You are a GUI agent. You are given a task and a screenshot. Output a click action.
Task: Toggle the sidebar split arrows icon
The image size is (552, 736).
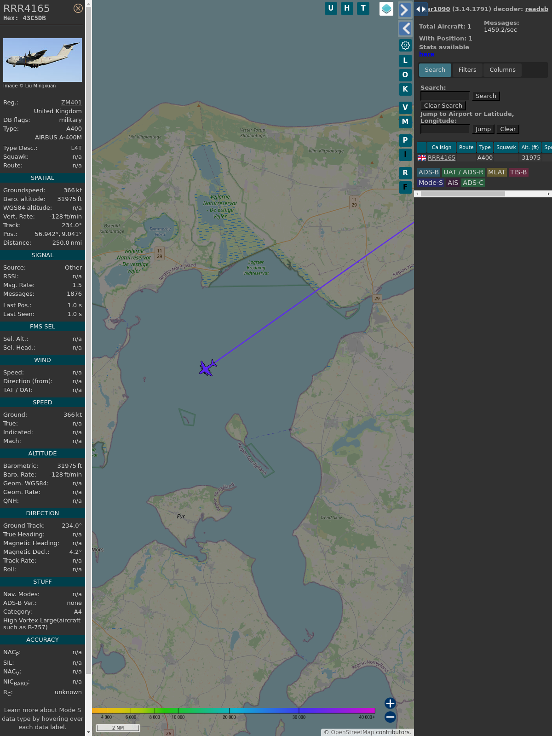[420, 9]
